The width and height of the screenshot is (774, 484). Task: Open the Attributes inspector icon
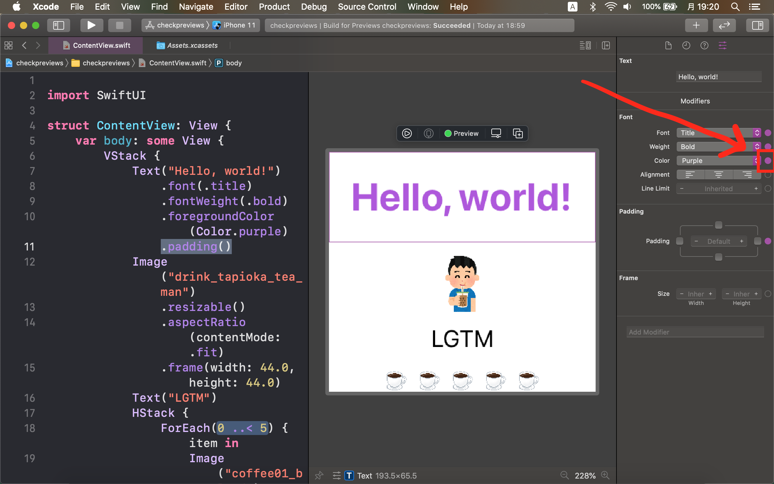click(x=722, y=45)
